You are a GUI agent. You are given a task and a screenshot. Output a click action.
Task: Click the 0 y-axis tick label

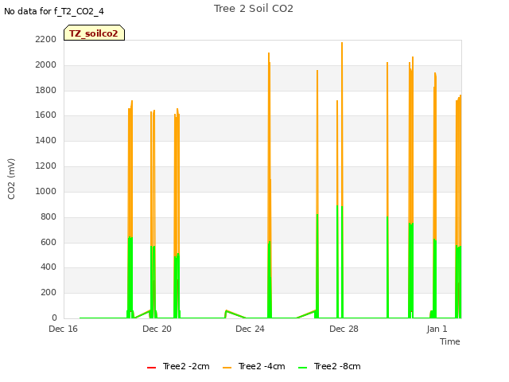pyautogui.click(x=54, y=318)
